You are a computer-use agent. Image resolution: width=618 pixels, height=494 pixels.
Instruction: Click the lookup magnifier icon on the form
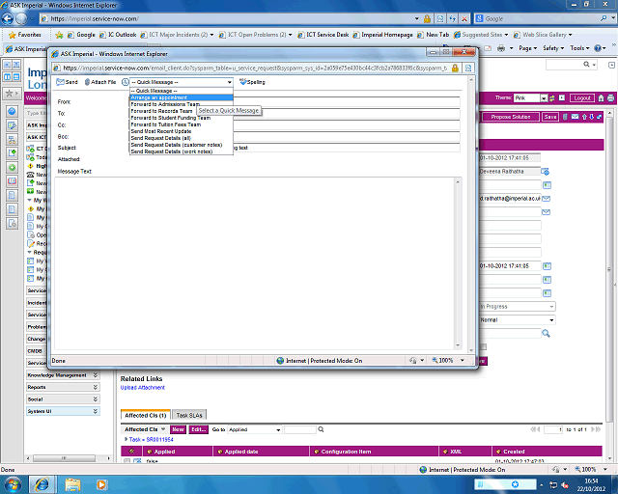coord(546,333)
